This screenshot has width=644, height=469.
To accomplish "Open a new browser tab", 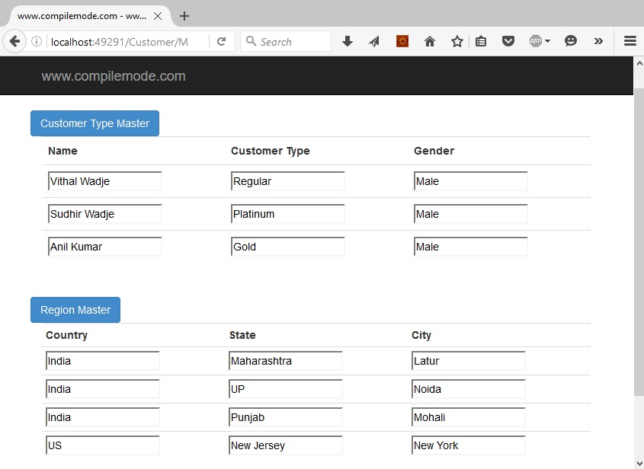I will point(184,16).
